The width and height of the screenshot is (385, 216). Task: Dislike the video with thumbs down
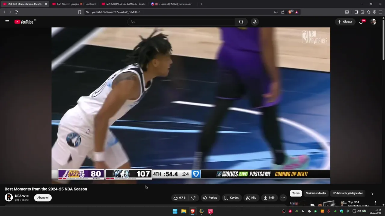[x=193, y=198]
